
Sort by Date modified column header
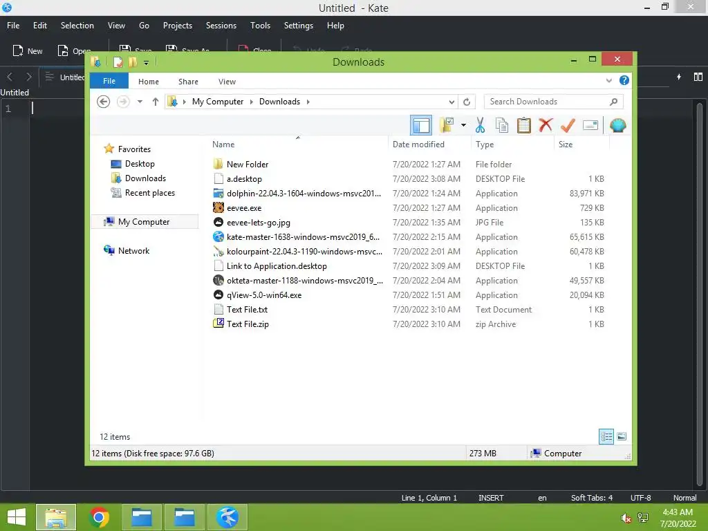click(429, 144)
